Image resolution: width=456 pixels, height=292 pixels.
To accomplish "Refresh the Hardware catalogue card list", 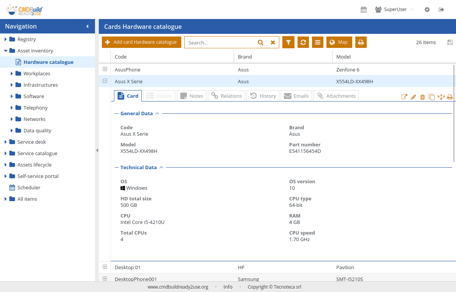I will point(303,42).
